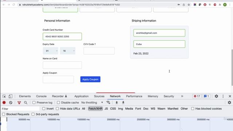
Task: Open the green profile avatar
Action: coord(225,5)
